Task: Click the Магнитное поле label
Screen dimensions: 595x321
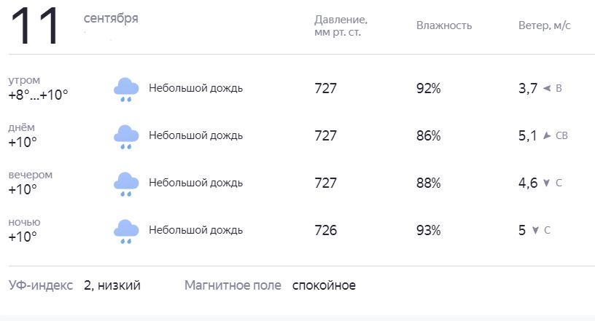Action: 233,285
